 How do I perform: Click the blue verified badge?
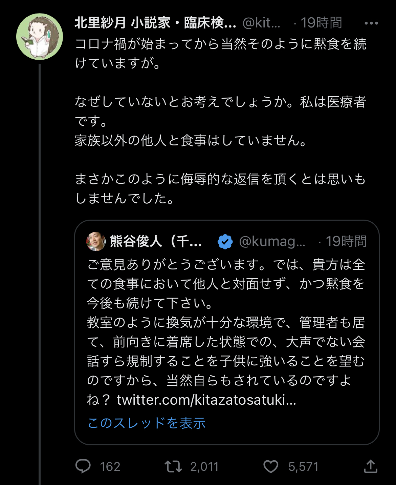225,242
